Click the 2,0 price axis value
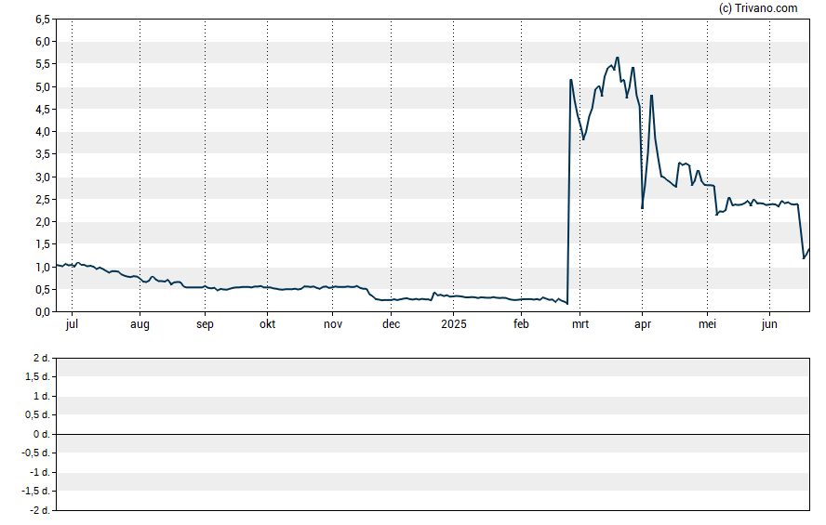The width and height of the screenshot is (826, 525). pos(43,222)
